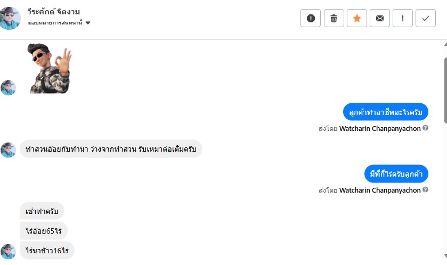Select the blue message asking customer's occupation

pos(386,112)
